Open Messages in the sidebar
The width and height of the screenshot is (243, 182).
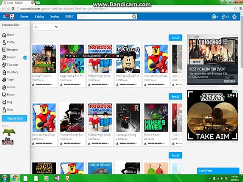pos(10,50)
